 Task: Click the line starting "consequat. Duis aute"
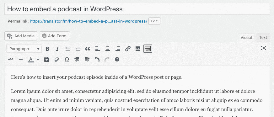pyautogui.click(x=132, y=110)
